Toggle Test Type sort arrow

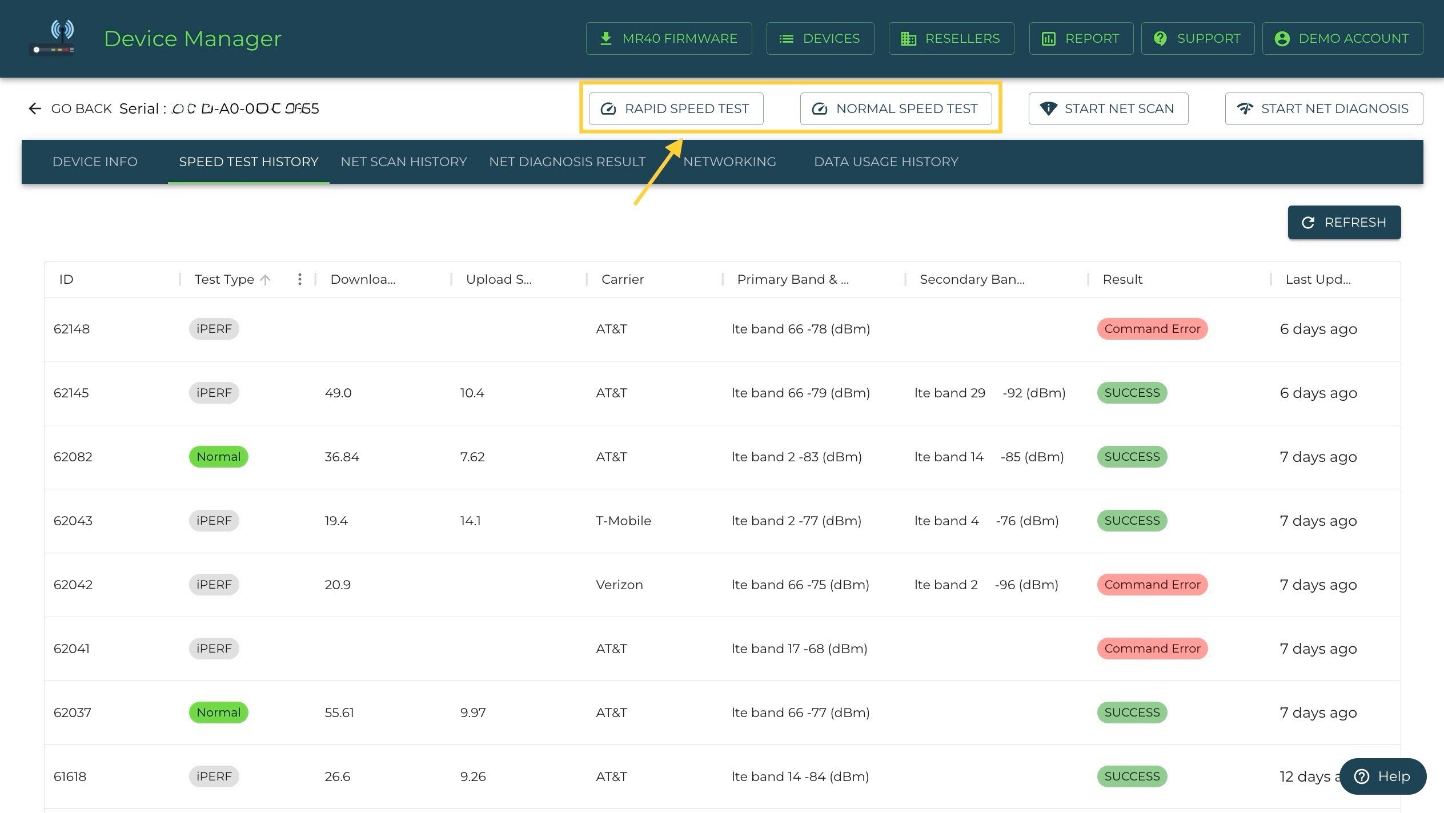tap(265, 279)
